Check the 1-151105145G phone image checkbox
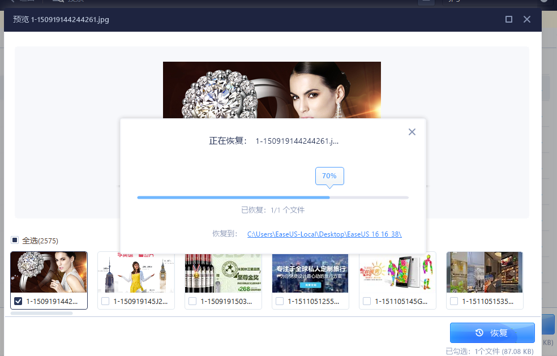This screenshot has width=557, height=356. [367, 302]
